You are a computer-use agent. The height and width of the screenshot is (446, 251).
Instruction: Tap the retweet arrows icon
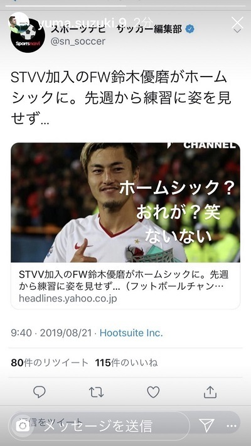coord(96,392)
